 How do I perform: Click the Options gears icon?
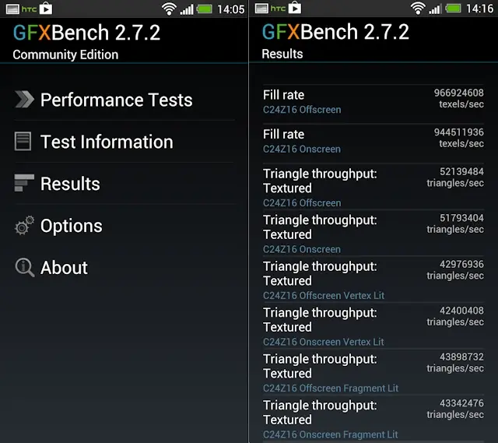coord(24,226)
